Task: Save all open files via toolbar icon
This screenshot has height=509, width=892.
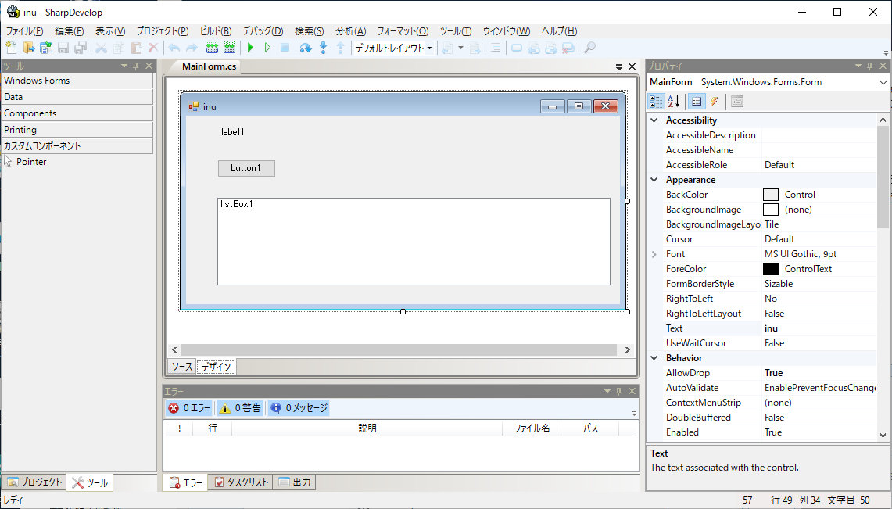Action: pyautogui.click(x=80, y=47)
